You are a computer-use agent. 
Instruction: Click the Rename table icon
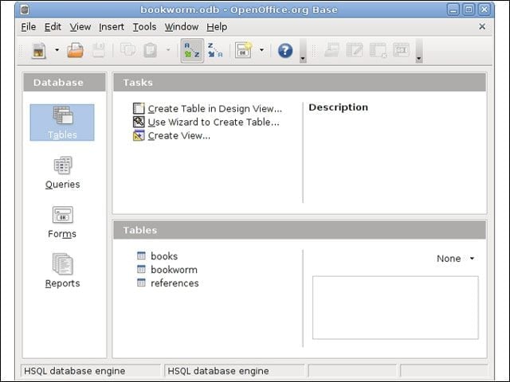401,50
